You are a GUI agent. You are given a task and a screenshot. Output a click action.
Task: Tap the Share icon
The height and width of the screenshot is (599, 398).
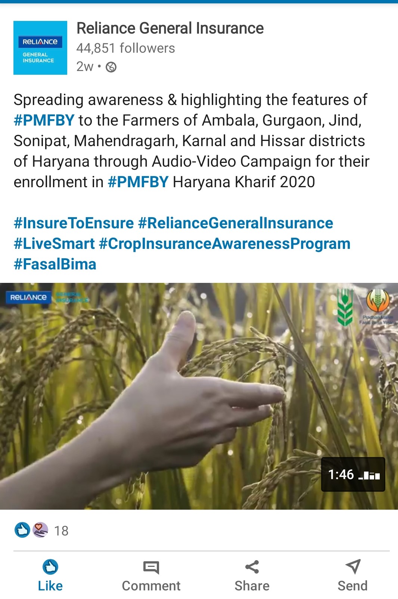click(x=252, y=567)
